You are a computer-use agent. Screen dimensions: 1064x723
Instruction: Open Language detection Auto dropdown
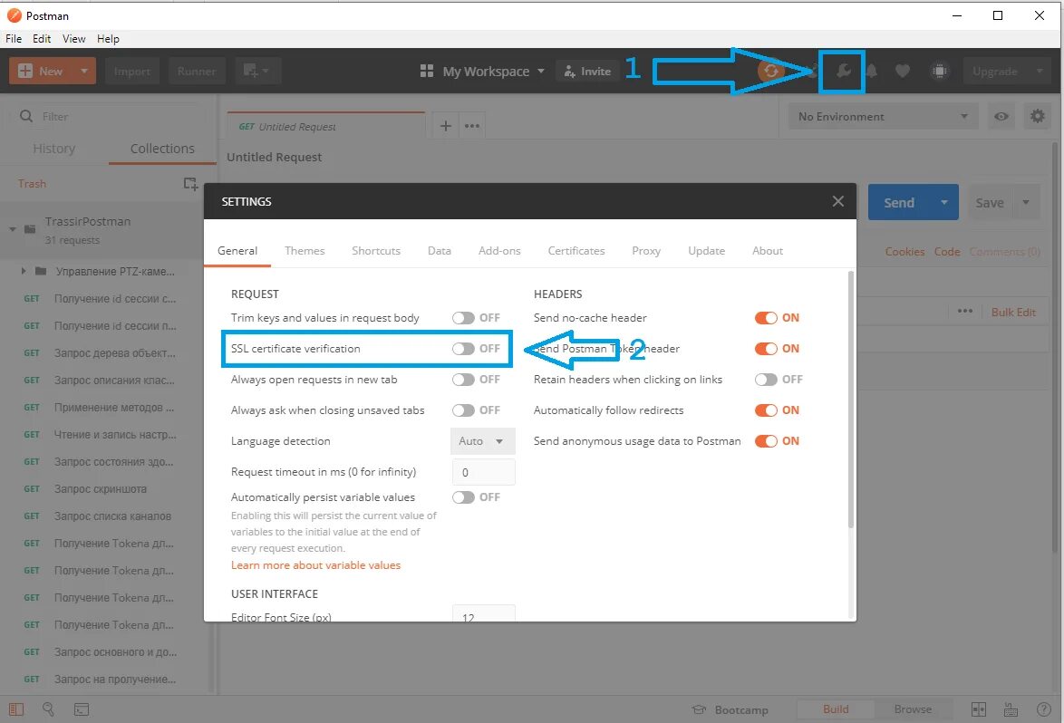click(x=482, y=441)
